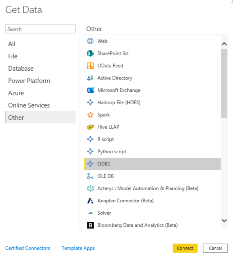Open the Template Apps link
This screenshot has height=257, width=233.
pos(78,248)
